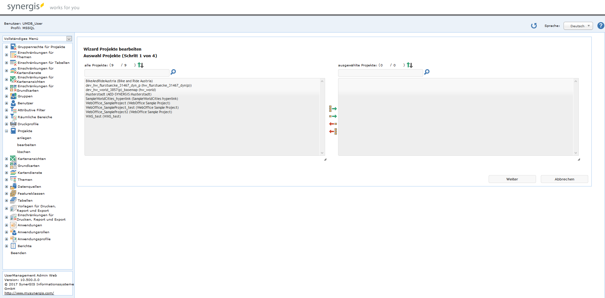Expand the Datenquellen tree node

pyautogui.click(x=6, y=186)
